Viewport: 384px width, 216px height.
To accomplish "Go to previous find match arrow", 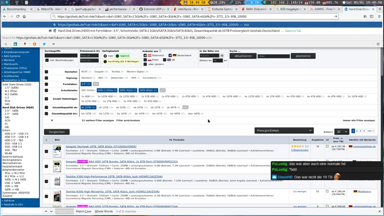I will pos(45,211).
